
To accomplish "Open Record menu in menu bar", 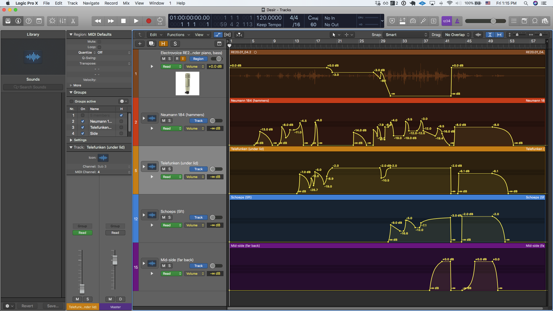I will click(x=111, y=3).
